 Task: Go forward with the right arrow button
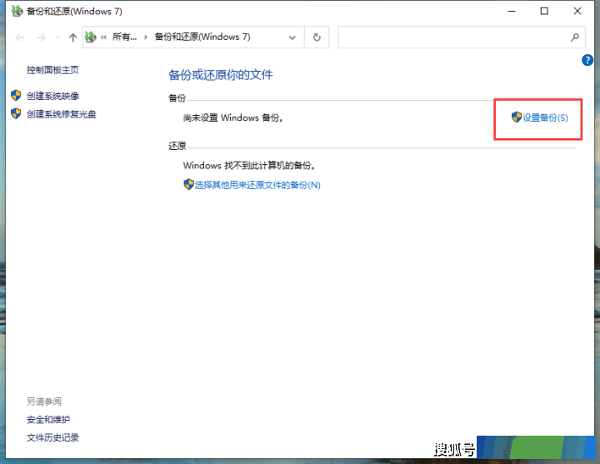click(x=41, y=37)
